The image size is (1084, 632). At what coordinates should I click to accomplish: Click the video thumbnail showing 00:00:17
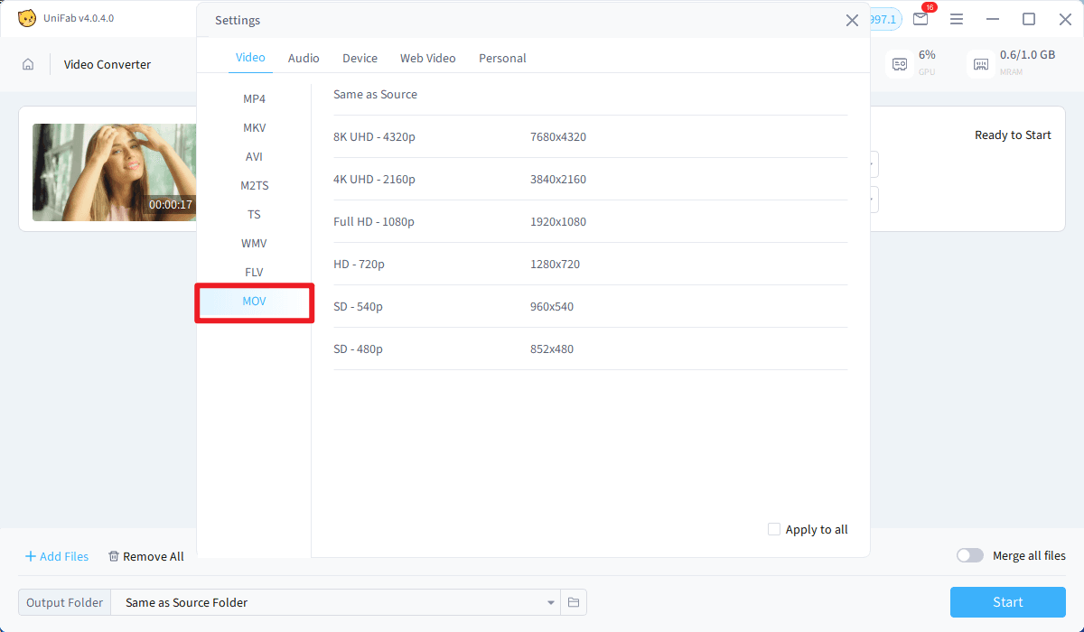(x=114, y=172)
